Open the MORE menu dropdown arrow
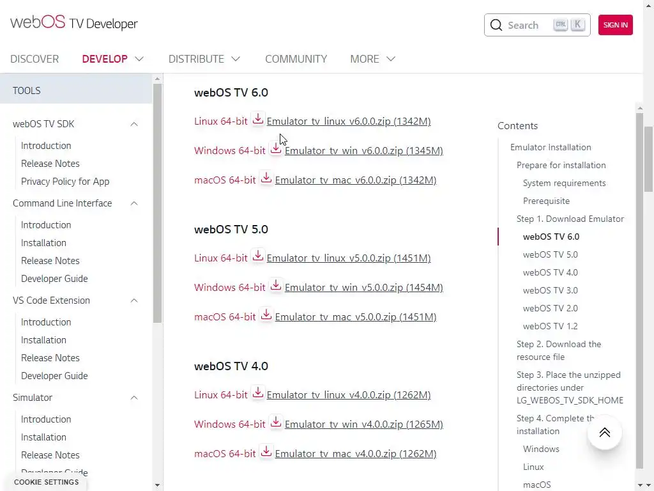The height and width of the screenshot is (491, 654). [x=391, y=59]
